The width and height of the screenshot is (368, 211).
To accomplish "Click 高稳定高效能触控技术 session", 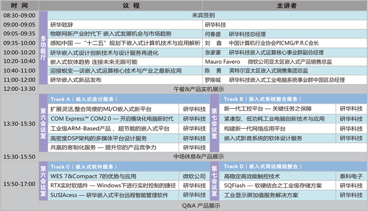I will (277, 176).
